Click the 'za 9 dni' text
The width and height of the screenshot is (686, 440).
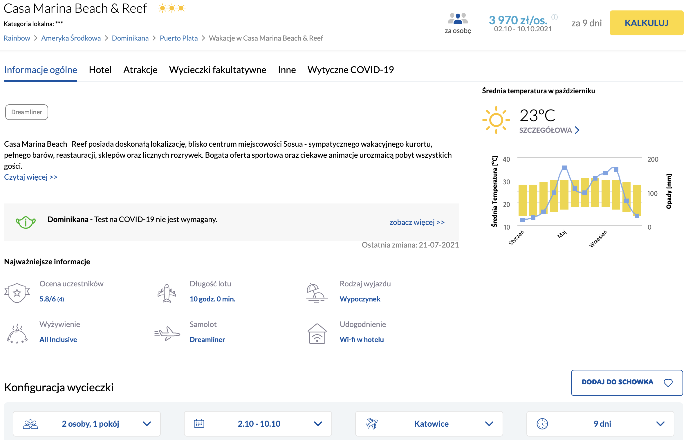(586, 23)
